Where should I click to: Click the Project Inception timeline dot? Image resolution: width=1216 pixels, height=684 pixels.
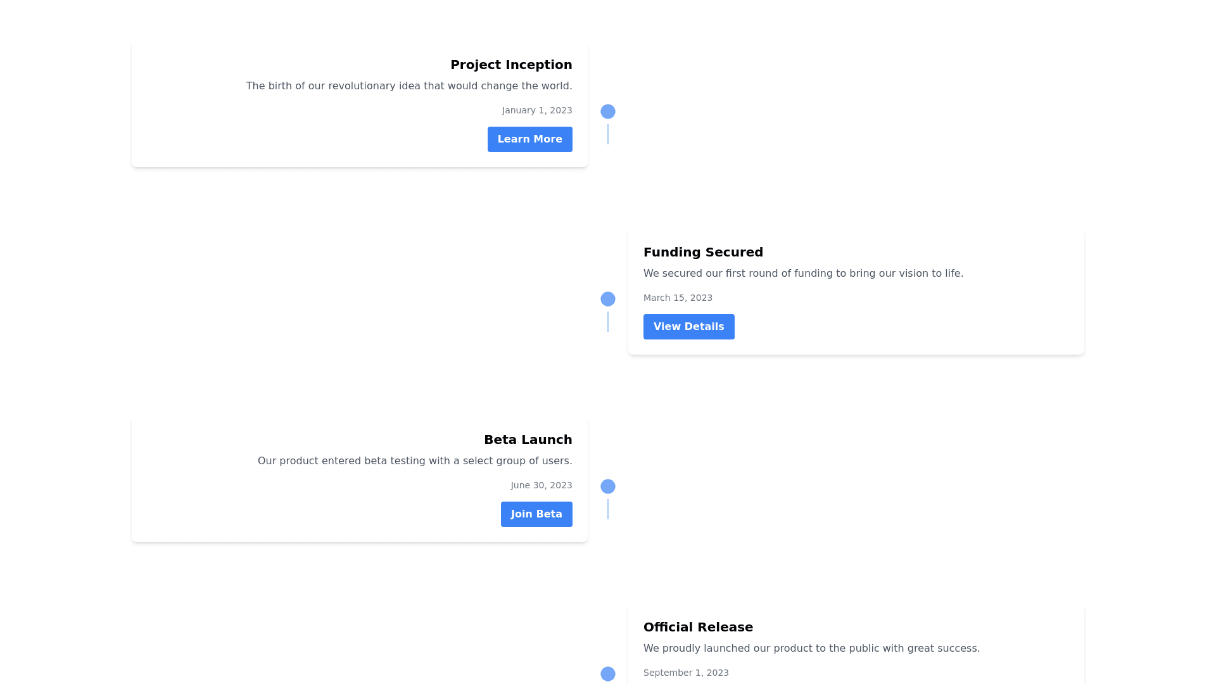[608, 111]
